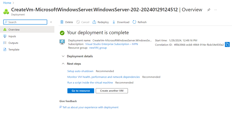This screenshot has width=232, height=117.
Task: Click the green cubes Deployment icon in the title
Action: [x=6, y=11]
